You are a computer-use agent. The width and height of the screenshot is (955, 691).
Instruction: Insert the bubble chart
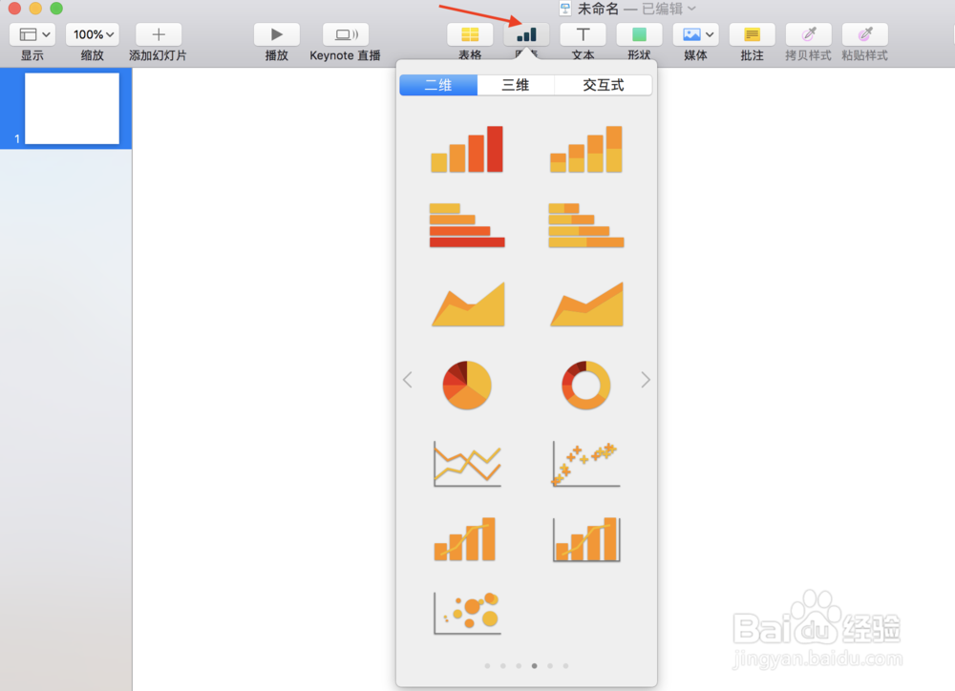click(467, 613)
